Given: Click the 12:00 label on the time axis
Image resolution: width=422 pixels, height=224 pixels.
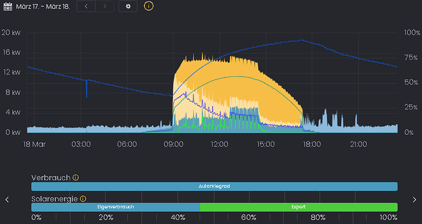Looking at the screenshot, I should [x=220, y=144].
